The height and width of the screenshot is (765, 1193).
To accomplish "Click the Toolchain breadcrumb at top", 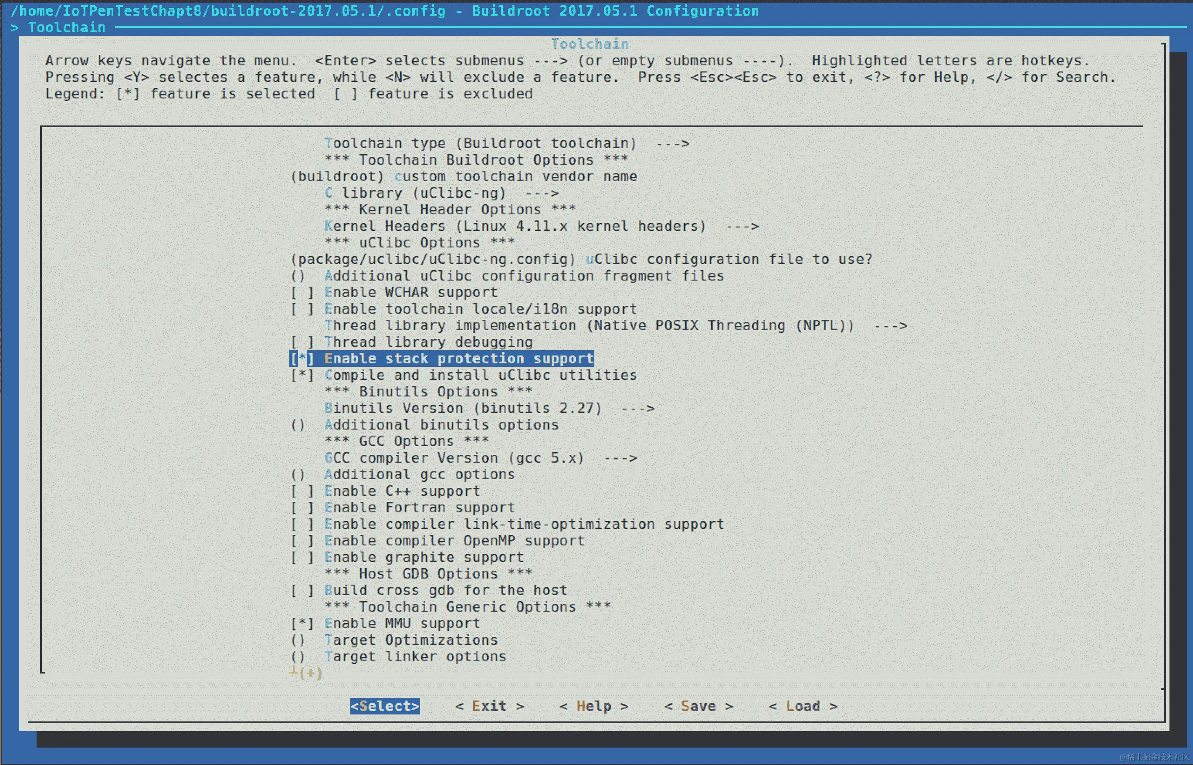I will [67, 28].
